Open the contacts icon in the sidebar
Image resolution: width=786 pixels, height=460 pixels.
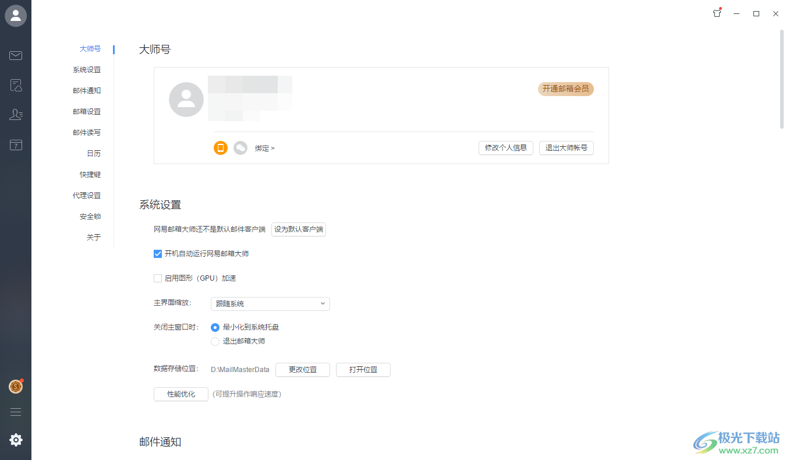[x=16, y=115]
